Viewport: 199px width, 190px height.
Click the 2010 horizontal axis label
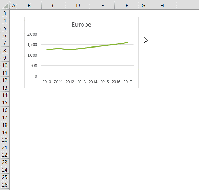47,82
